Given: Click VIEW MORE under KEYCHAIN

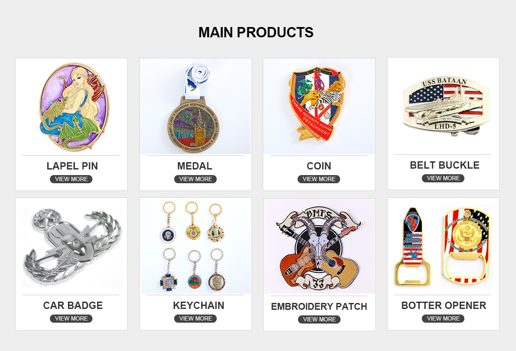Looking at the screenshot, I should 195,318.
